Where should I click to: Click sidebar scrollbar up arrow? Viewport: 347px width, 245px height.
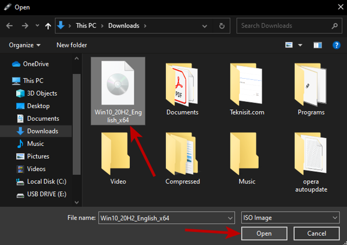click(x=77, y=58)
